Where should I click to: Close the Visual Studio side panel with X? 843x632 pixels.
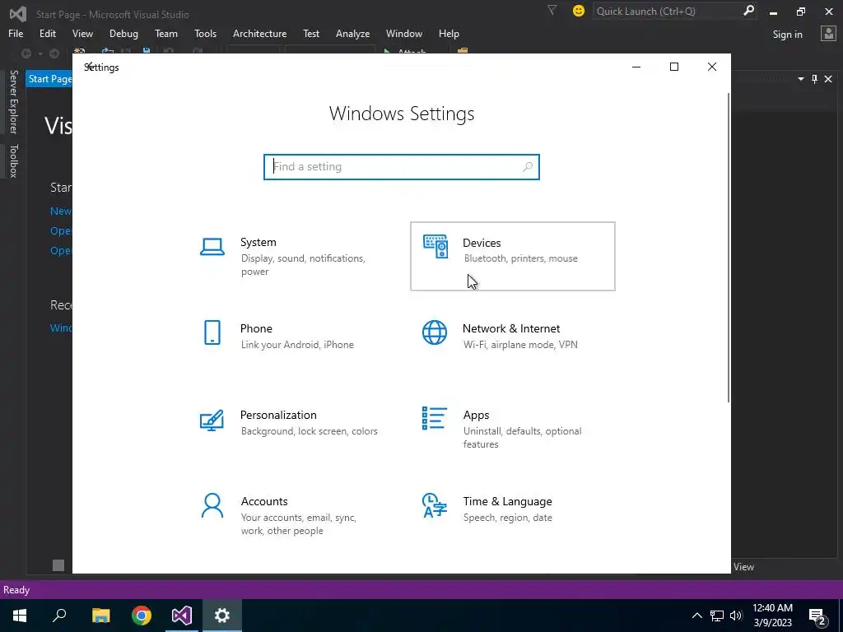click(828, 79)
